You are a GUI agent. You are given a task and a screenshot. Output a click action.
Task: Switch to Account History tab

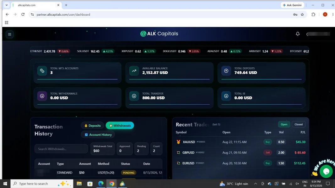[98, 135]
